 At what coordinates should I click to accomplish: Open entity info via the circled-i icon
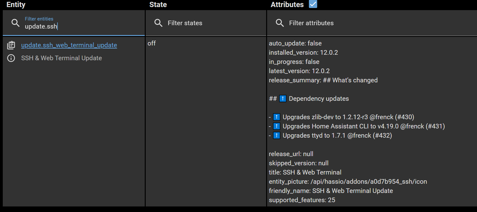[11, 58]
